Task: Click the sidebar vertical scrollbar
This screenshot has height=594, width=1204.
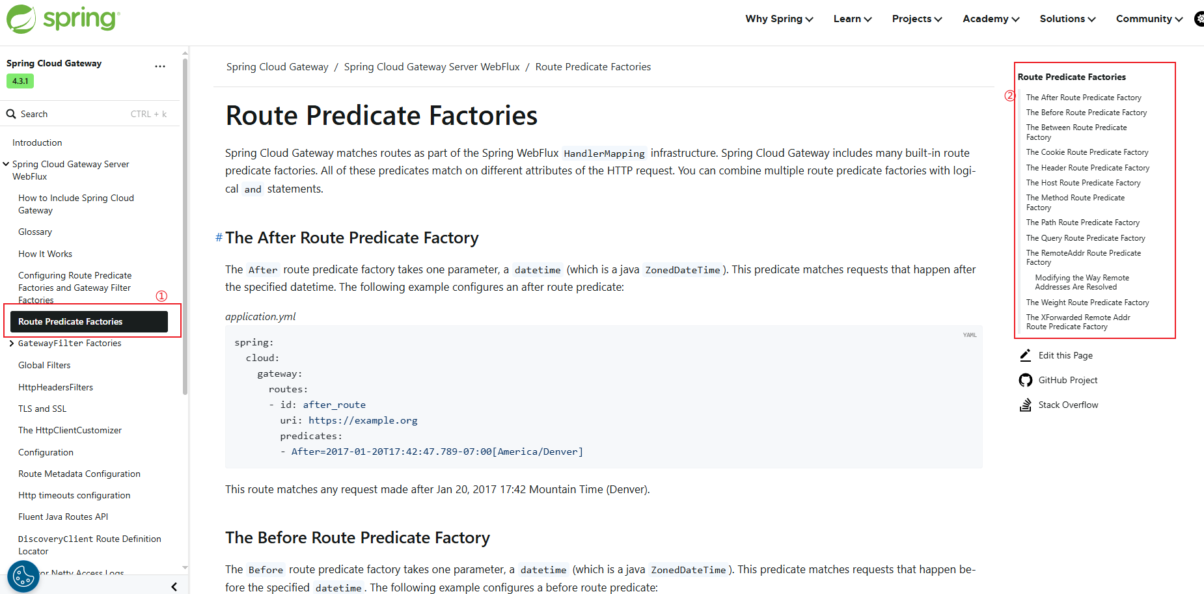Action: pyautogui.click(x=185, y=228)
